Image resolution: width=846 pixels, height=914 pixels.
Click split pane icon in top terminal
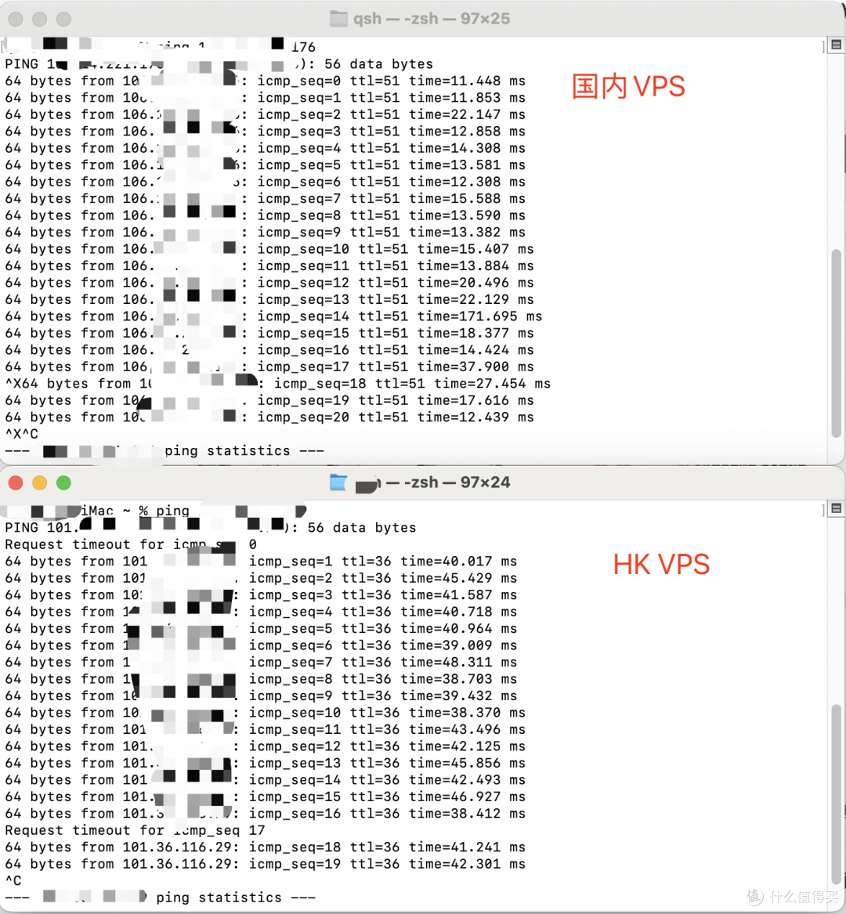[836, 45]
